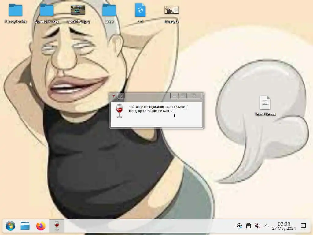
Task: Open the clipboard tray icon
Action: (249, 226)
